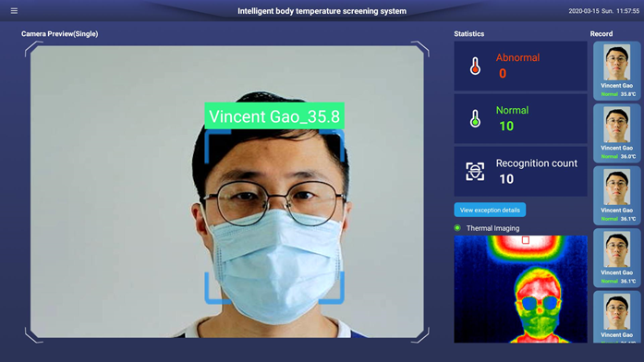
Task: Click the Recognition count value 10
Action: tap(506, 179)
